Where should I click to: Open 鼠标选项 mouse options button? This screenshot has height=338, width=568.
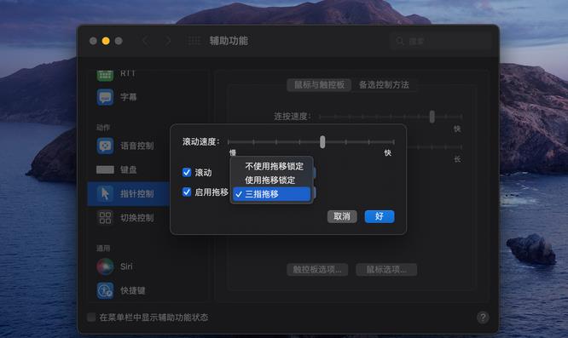386,270
